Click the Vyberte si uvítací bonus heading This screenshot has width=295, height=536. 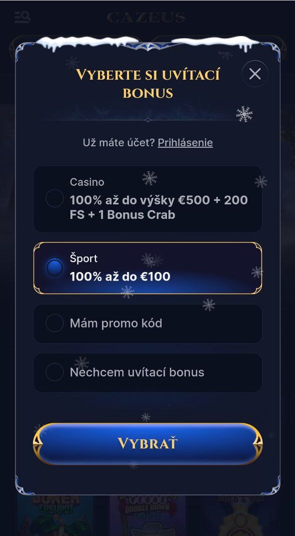pos(147,84)
